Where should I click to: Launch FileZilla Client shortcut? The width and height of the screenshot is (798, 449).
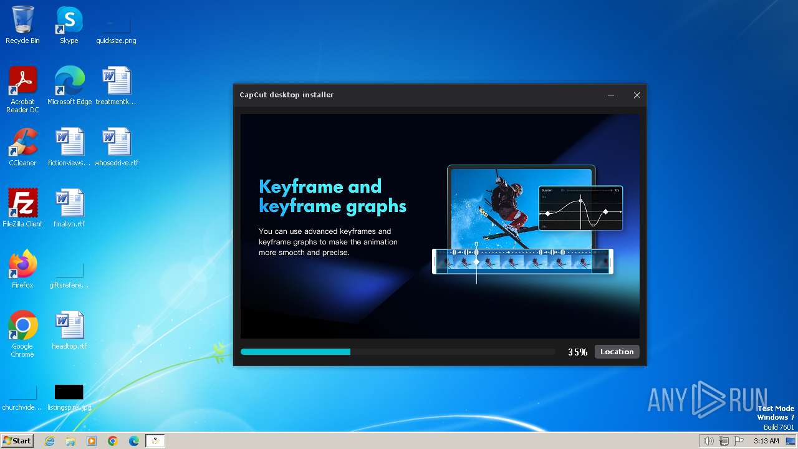pyautogui.click(x=22, y=208)
